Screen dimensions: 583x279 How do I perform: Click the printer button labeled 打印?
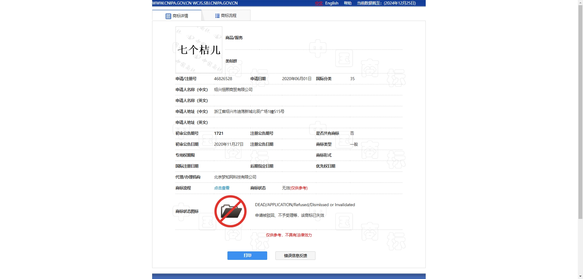tap(247, 255)
